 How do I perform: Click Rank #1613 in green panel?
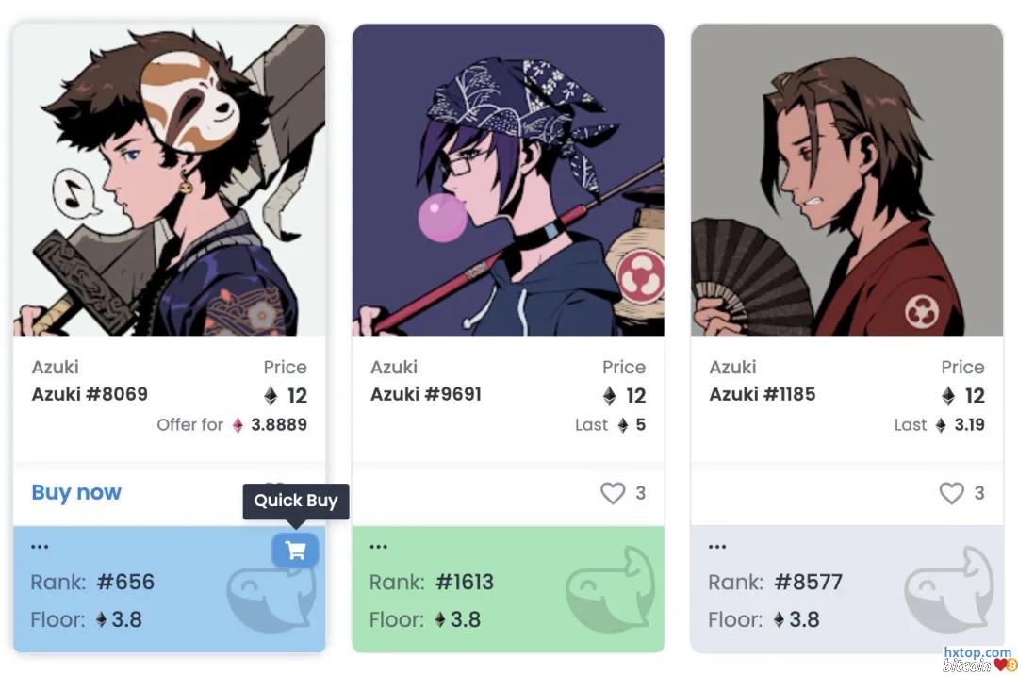(x=432, y=583)
